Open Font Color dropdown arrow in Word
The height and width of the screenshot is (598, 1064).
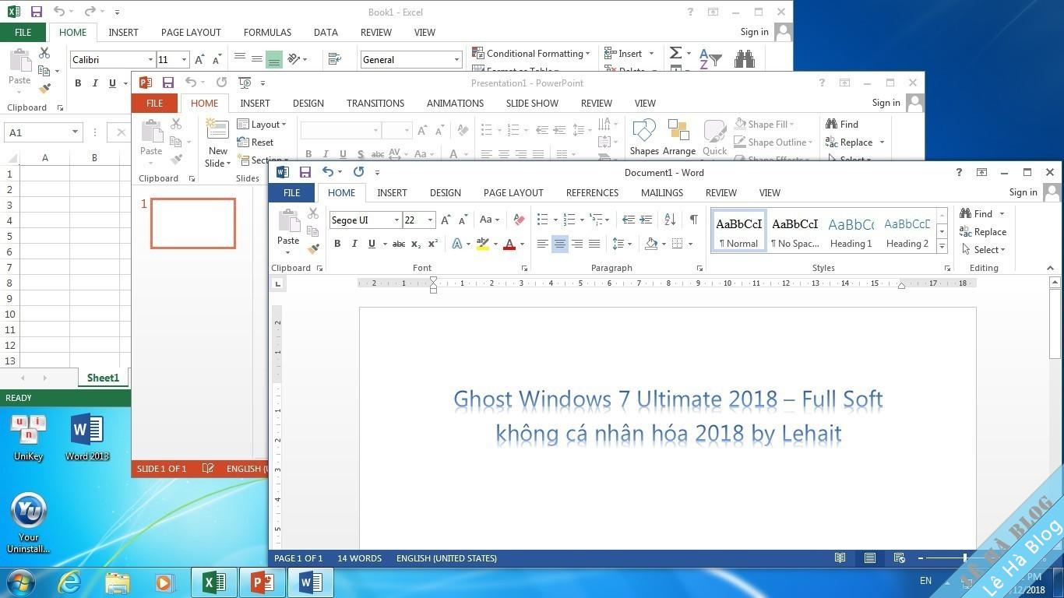(x=522, y=244)
